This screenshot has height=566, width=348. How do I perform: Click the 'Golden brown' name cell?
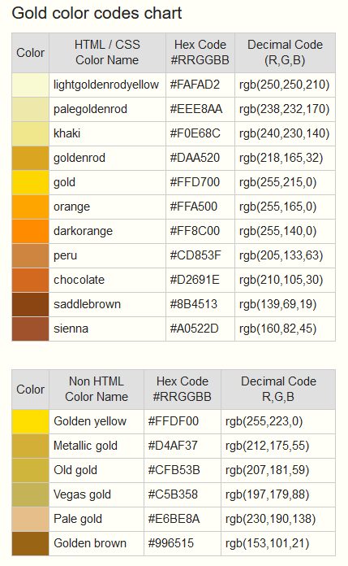point(97,543)
